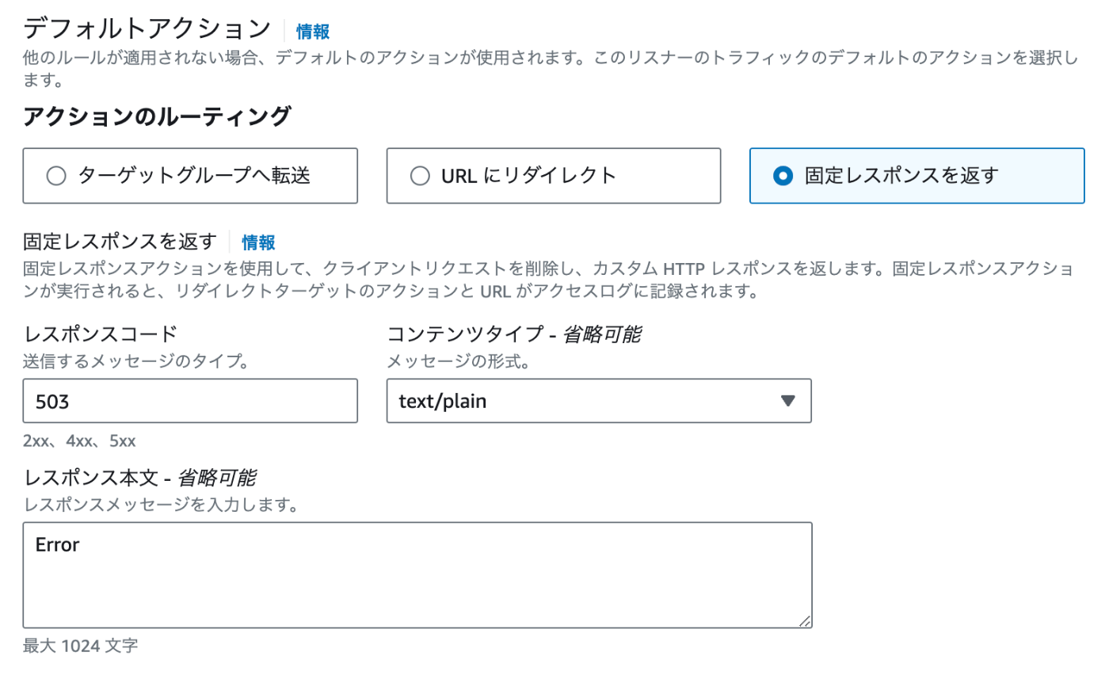
Task: Open the コンテンツタイプ dropdown showing text/plain
Action: coord(599,401)
